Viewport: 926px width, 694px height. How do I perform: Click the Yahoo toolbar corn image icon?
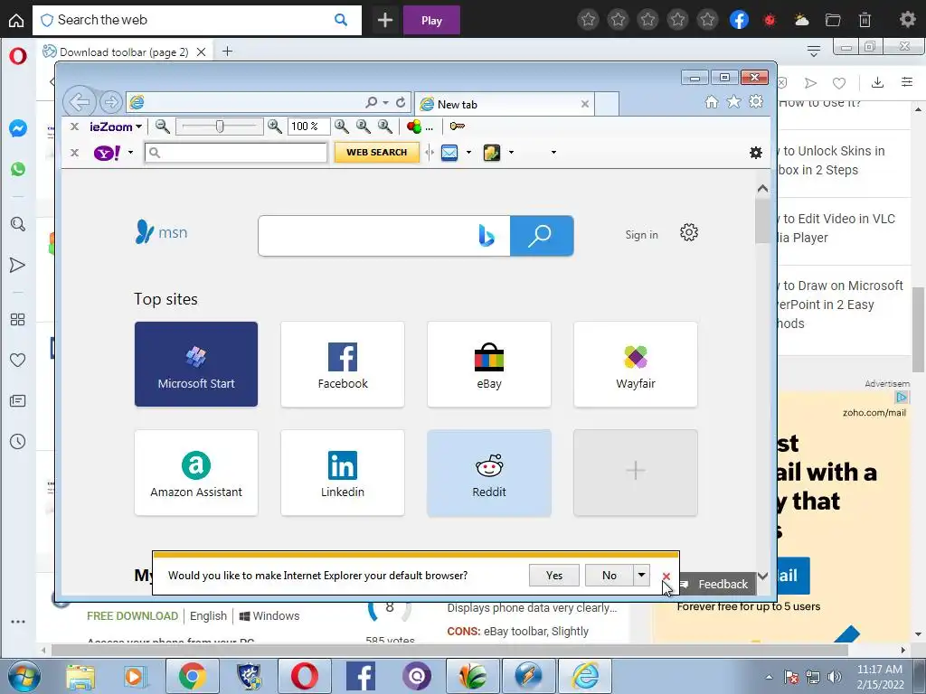[x=492, y=152]
